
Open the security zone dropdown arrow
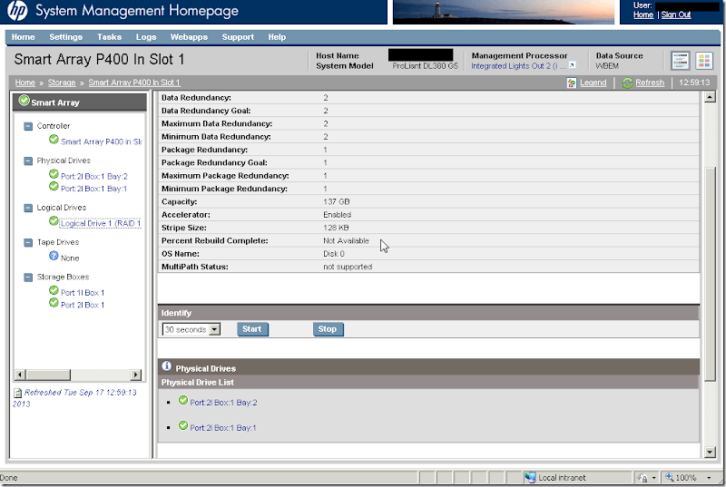coord(653,478)
